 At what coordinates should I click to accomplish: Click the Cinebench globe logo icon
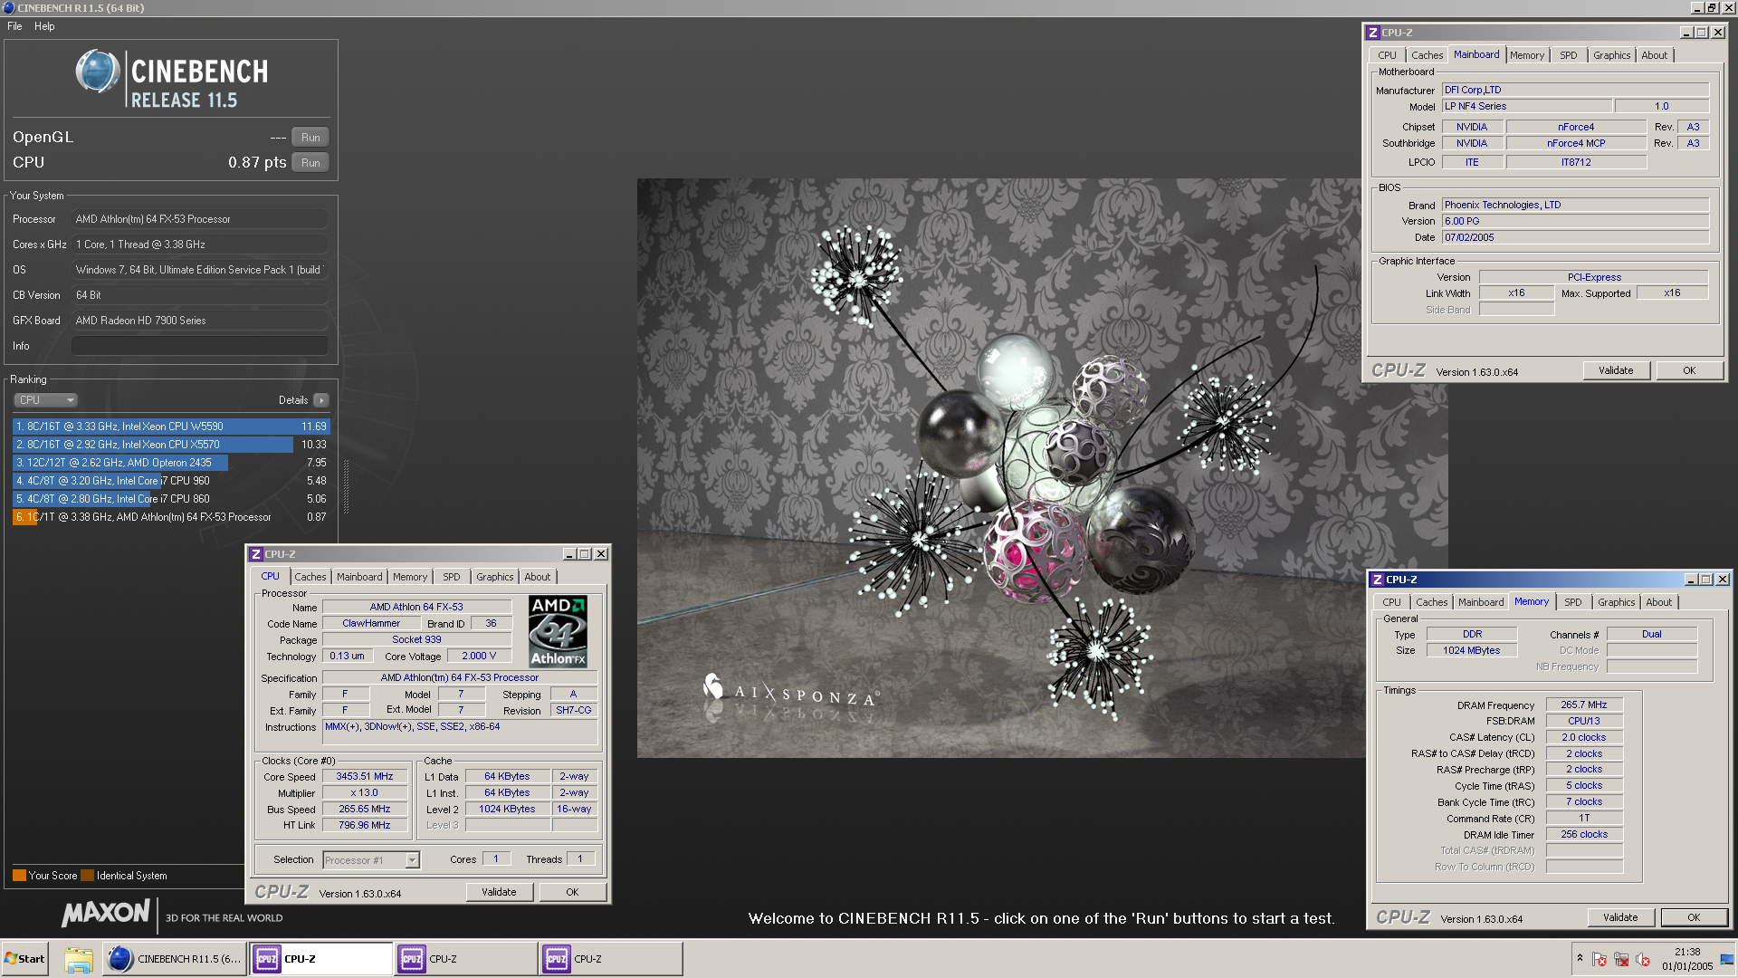[x=98, y=72]
